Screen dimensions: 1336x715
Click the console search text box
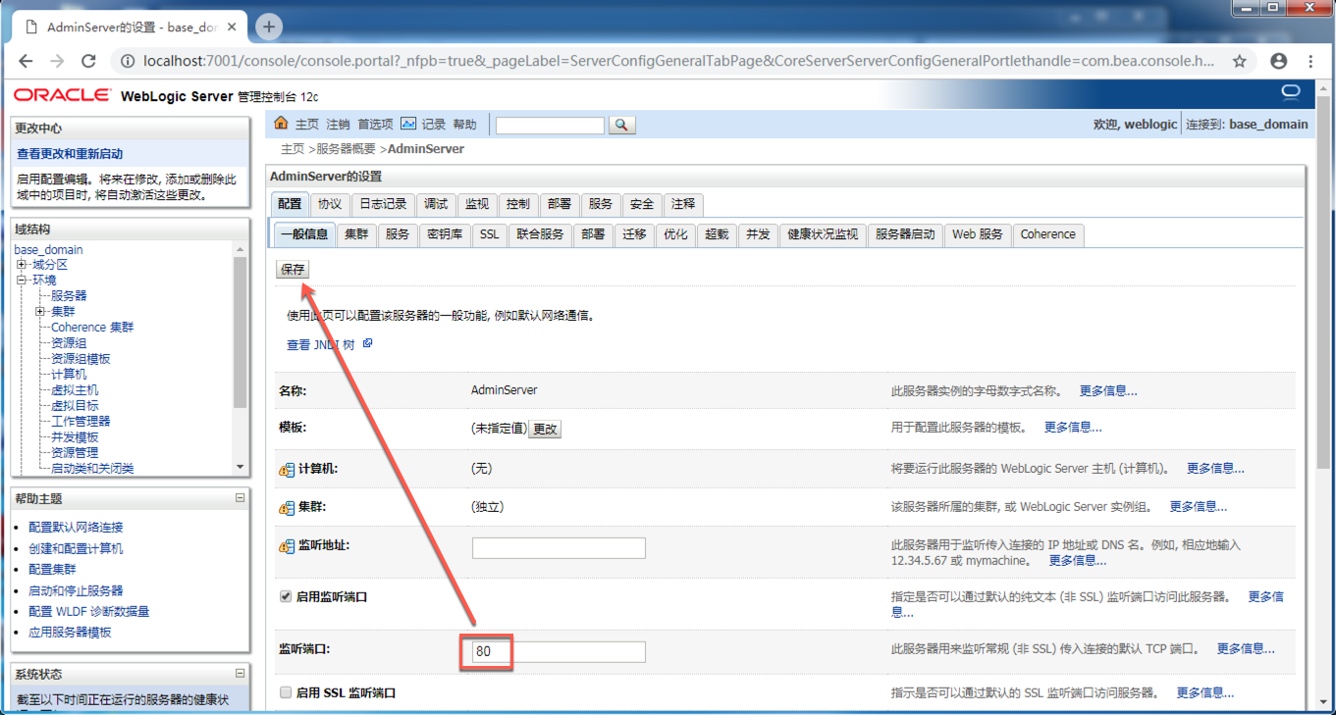tap(550, 125)
